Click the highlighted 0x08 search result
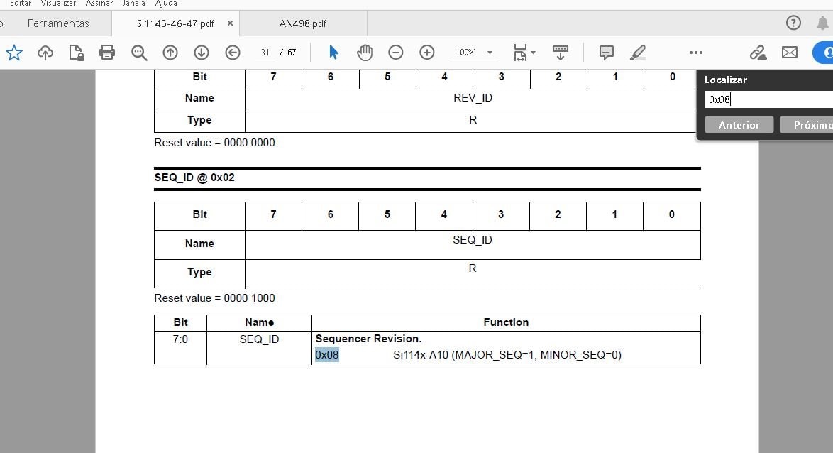The image size is (833, 453). 326,354
